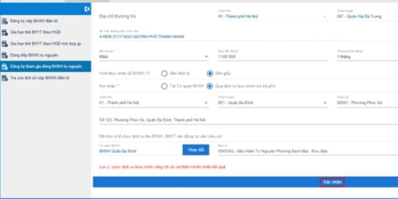
Task: Click Địa chỉ thường trú label
Action: [x=117, y=16]
